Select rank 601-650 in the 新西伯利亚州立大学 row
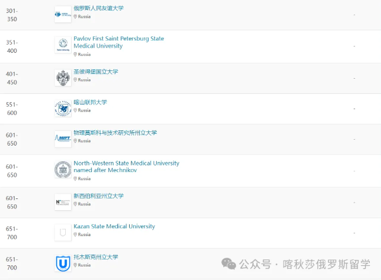Image resolution: width=381 pixels, height=280 pixels. (12, 202)
